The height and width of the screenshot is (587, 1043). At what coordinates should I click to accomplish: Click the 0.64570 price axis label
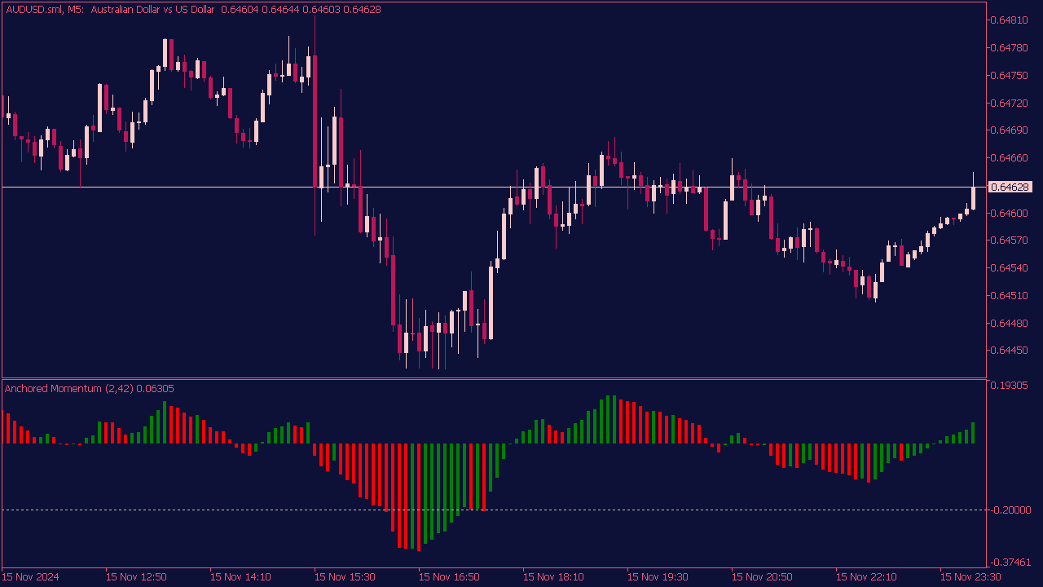point(1009,240)
